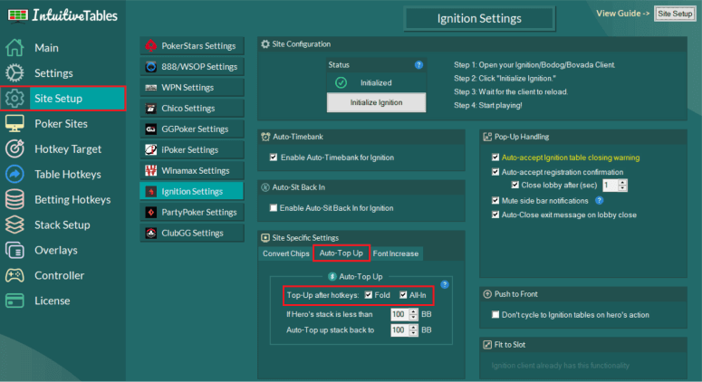This screenshot has height=382, width=702.
Task: Toggle the All-In top-up hotkey checkbox
Action: pos(403,295)
